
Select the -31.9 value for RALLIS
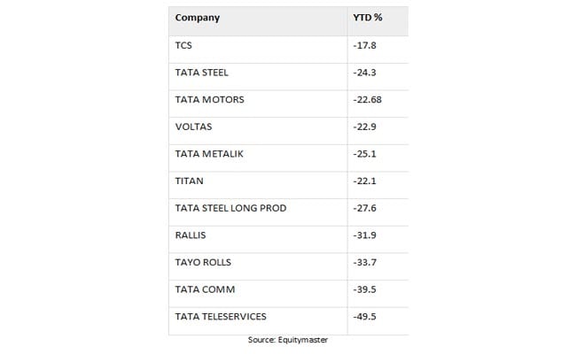(366, 235)
